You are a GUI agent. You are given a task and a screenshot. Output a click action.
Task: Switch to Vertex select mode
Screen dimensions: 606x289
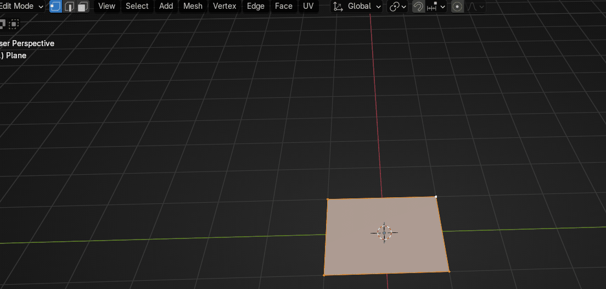(55, 7)
